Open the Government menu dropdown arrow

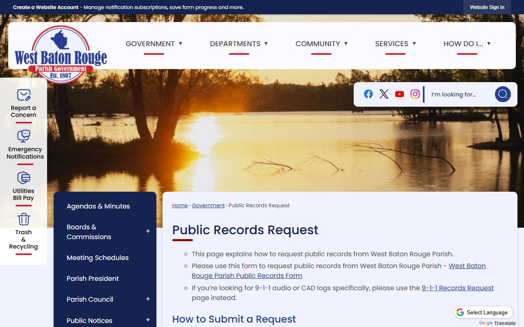[x=181, y=43]
